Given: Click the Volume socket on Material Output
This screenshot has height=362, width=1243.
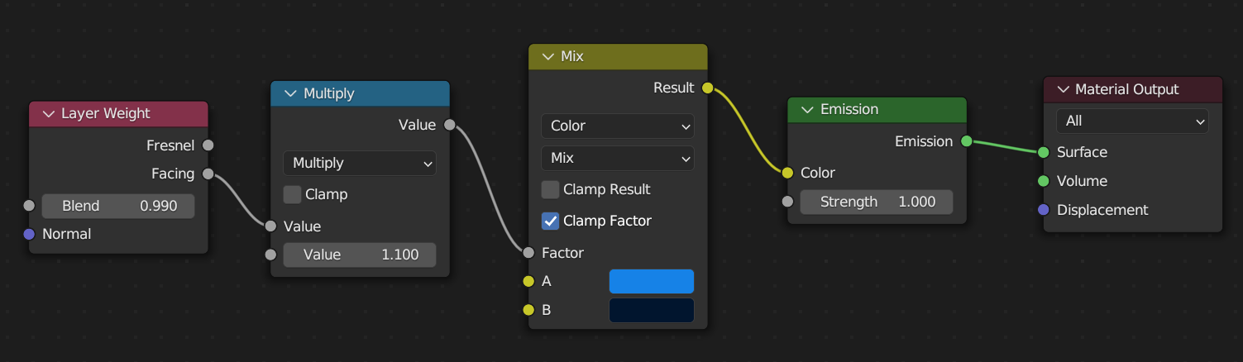Looking at the screenshot, I should click(1043, 181).
